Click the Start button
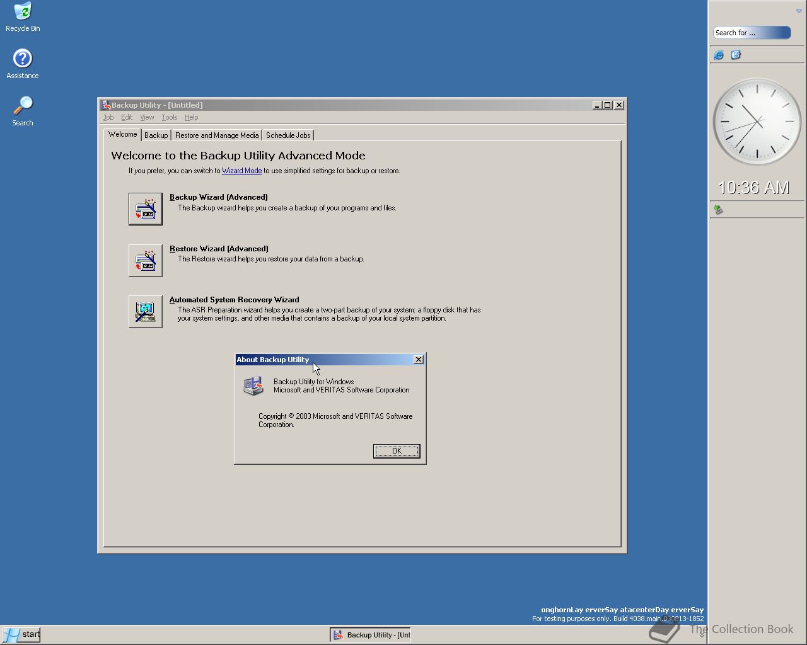Image resolution: width=807 pixels, height=645 pixels. click(x=21, y=634)
